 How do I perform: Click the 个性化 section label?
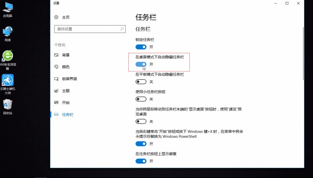click(60, 45)
